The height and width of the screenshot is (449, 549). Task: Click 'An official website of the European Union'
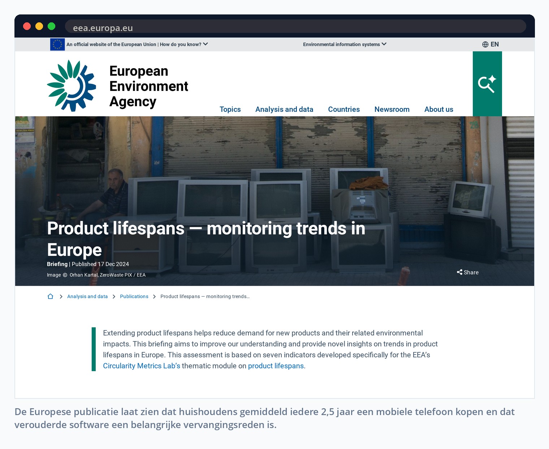[x=111, y=44]
